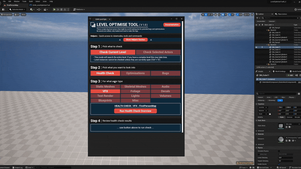Click the Save icon in main toolbar
The image size is (301, 169).
click(x=3, y=9)
